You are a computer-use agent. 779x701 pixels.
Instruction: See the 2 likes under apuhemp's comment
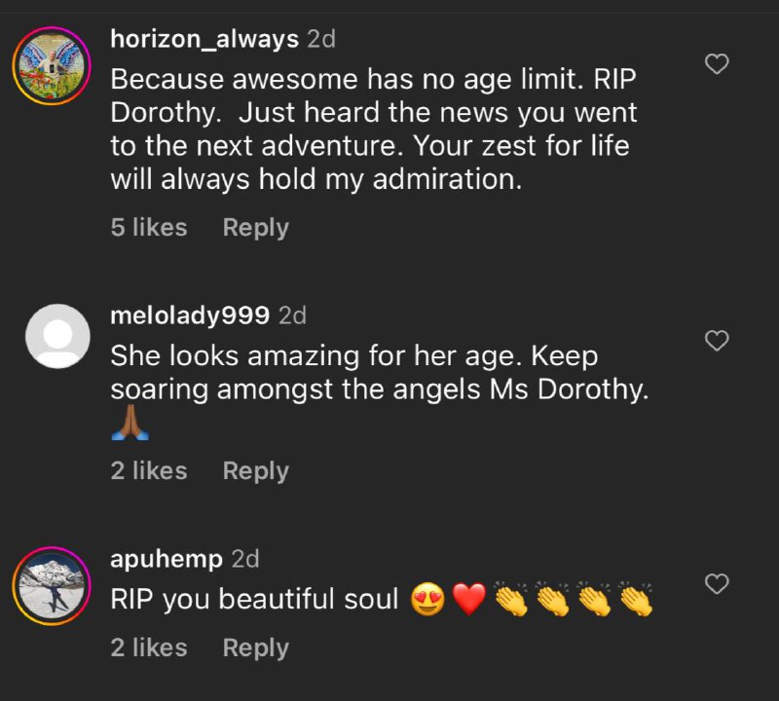click(x=148, y=647)
